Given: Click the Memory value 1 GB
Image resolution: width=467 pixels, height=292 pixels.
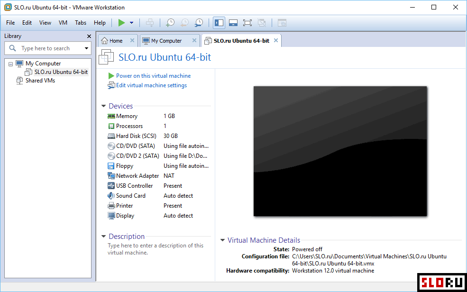Looking at the screenshot, I should (169, 116).
